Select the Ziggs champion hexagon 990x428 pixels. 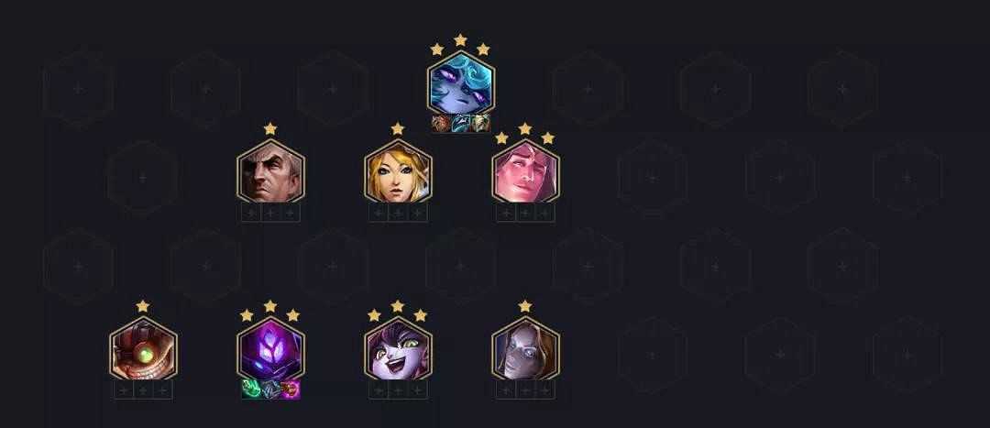(143, 349)
